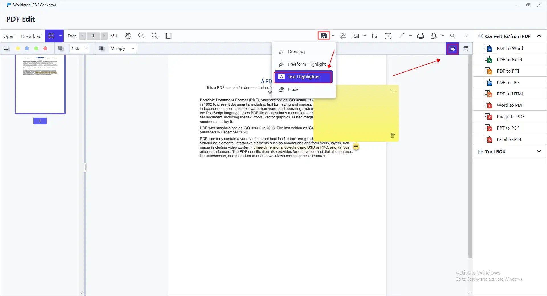547x296 pixels.
Task: Click the Download button
Action: tap(31, 36)
